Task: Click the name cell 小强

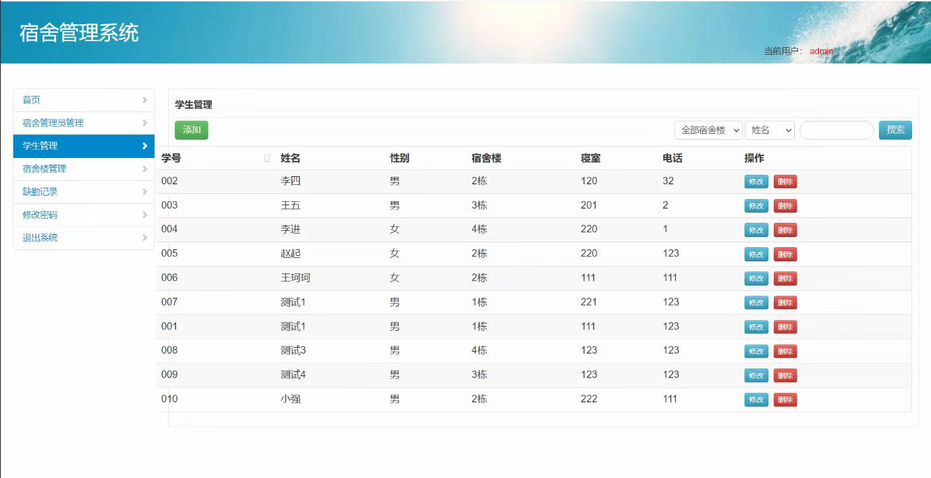Action: [x=290, y=398]
